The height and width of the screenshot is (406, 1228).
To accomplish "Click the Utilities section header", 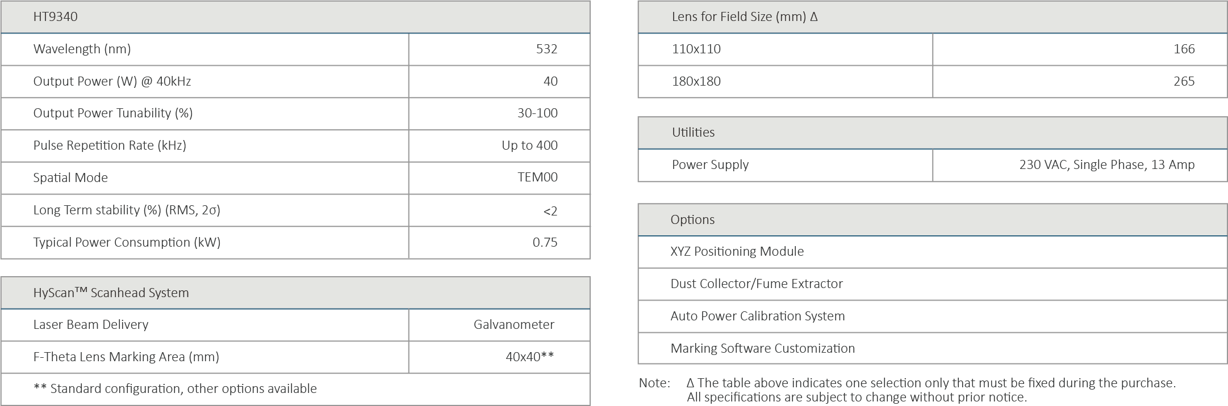I will pos(693,132).
